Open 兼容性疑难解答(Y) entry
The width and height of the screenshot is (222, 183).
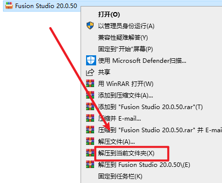point(123,38)
